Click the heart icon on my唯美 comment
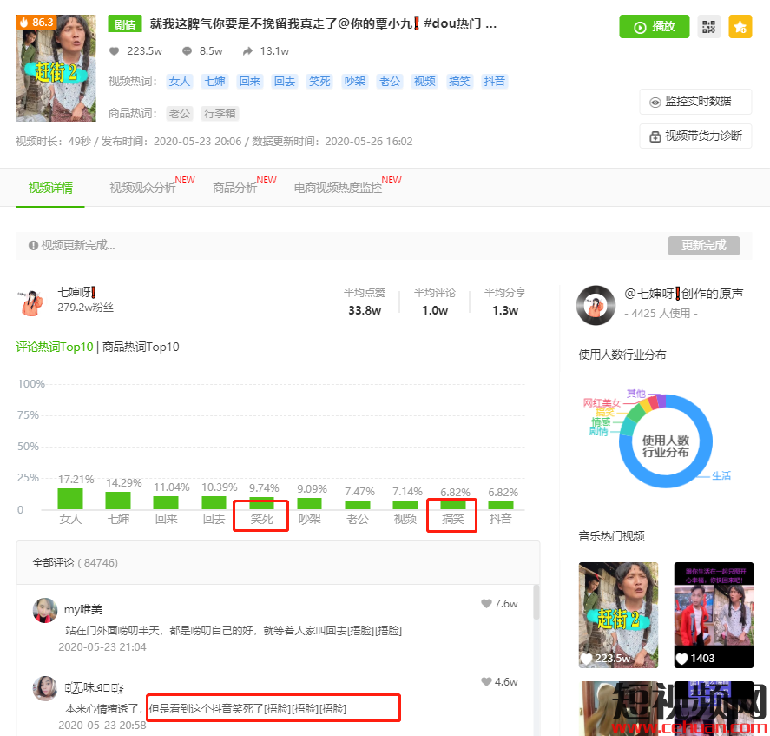This screenshot has width=770, height=736. 486,604
